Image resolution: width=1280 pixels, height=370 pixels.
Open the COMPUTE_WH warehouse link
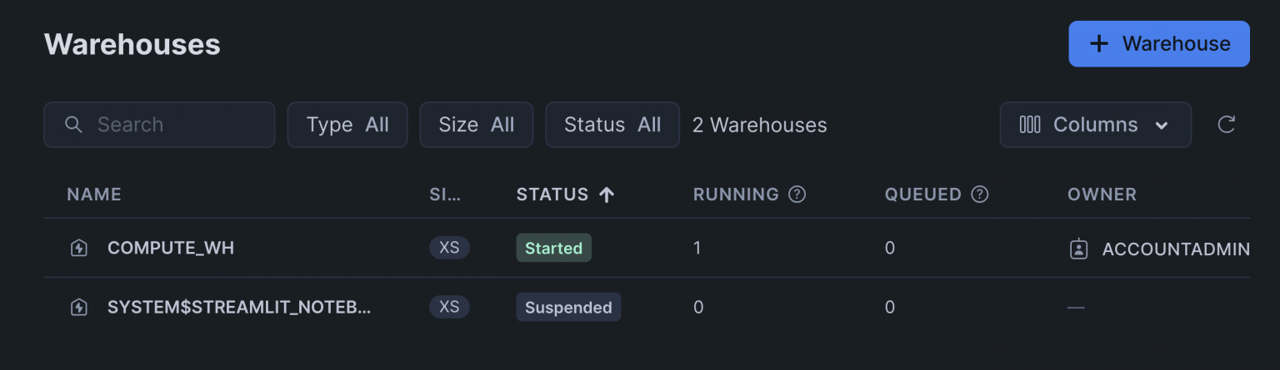click(x=171, y=248)
